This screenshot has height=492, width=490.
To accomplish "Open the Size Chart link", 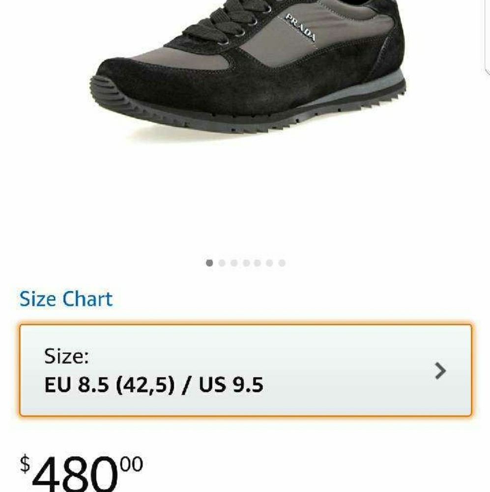I will pyautogui.click(x=66, y=299).
